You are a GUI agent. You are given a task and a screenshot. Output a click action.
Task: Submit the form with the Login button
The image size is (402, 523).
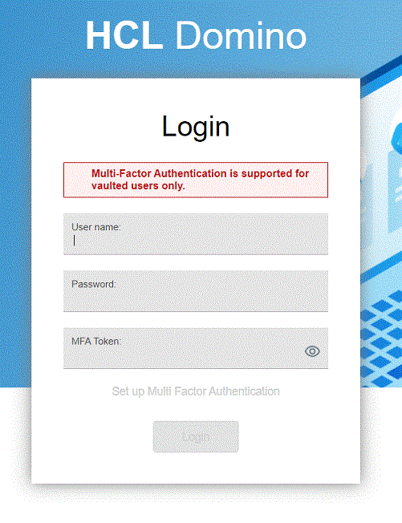(x=196, y=436)
